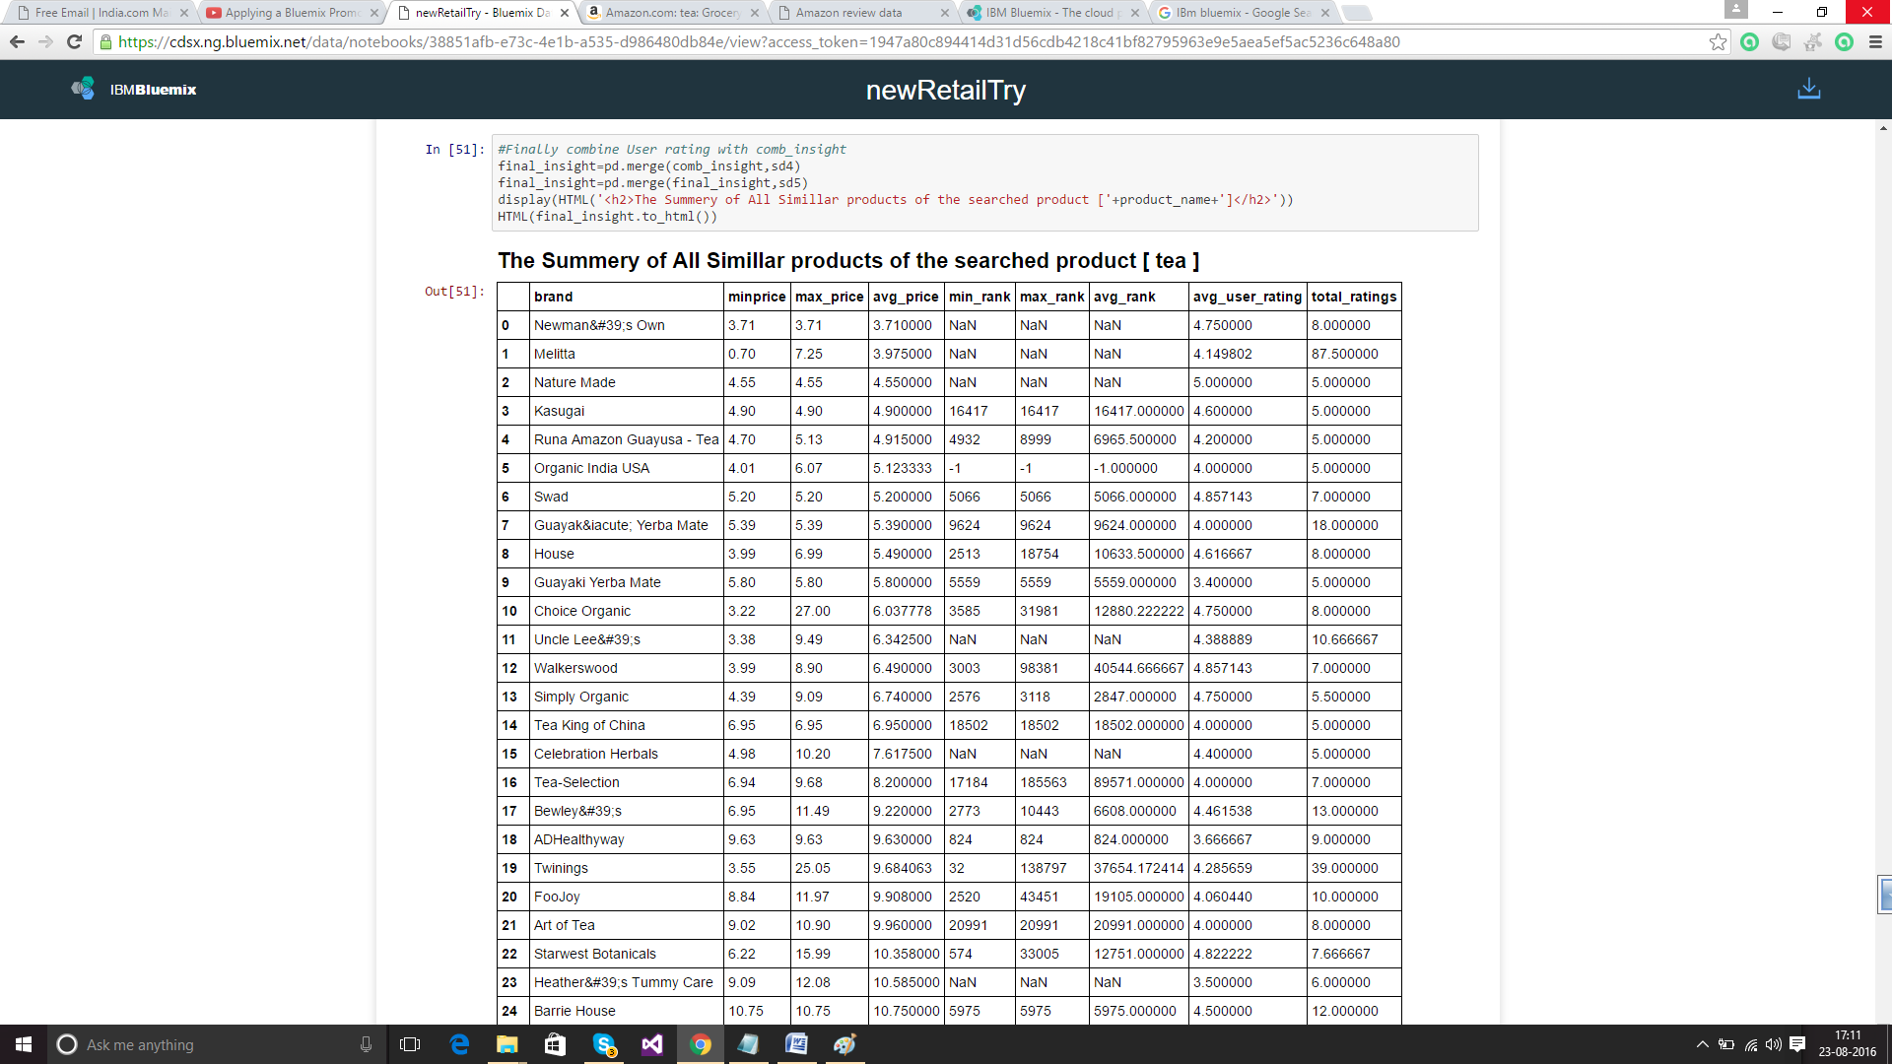
Task: Launch Visual Studio from the taskbar
Action: click(652, 1044)
